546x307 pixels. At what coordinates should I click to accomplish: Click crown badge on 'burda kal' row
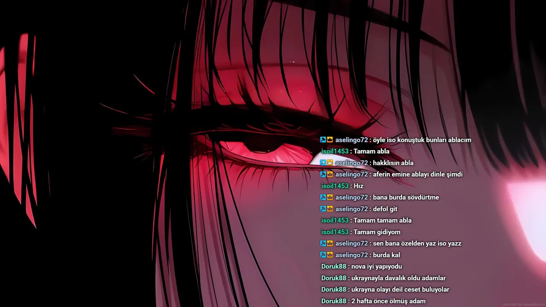(x=330, y=255)
